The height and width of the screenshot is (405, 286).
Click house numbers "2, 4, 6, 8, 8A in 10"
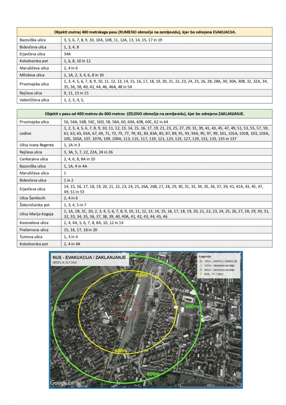tap(80, 159)
